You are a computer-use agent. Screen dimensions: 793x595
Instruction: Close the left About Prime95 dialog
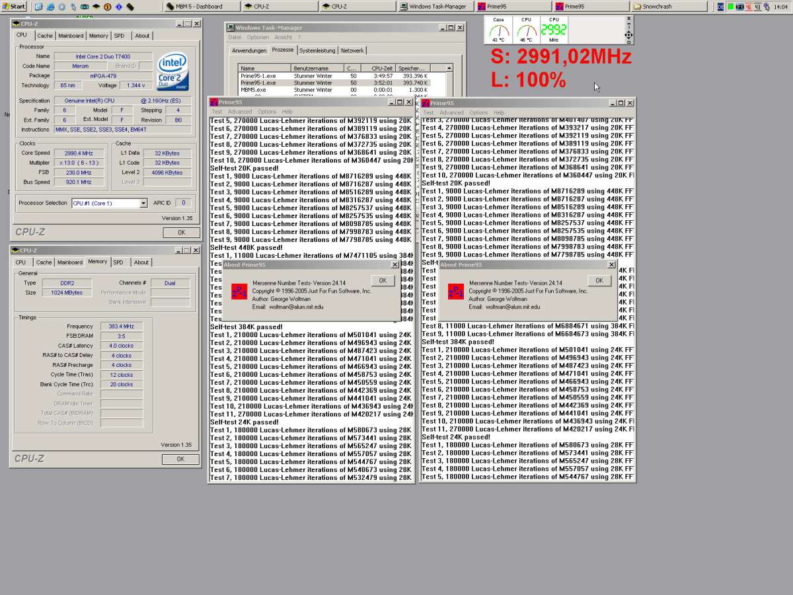click(395, 264)
